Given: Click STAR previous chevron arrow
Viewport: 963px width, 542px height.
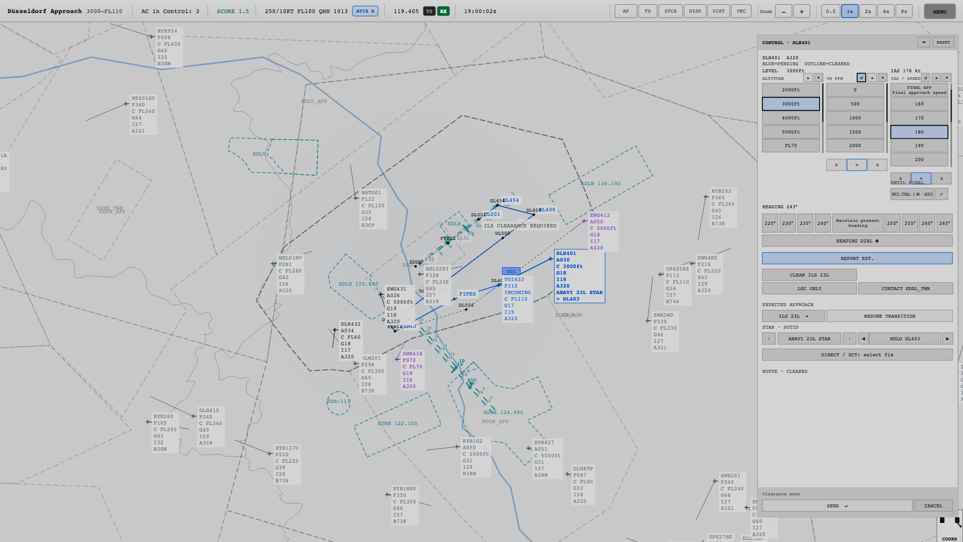Looking at the screenshot, I should click(769, 339).
